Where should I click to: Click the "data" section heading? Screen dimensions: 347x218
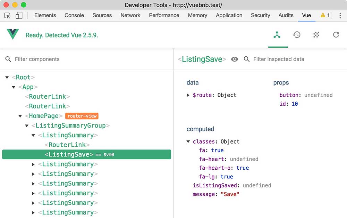tap(193, 83)
